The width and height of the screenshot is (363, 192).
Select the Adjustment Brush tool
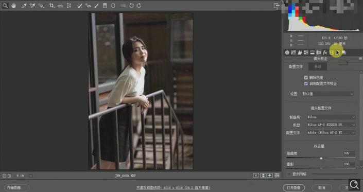click(96, 6)
